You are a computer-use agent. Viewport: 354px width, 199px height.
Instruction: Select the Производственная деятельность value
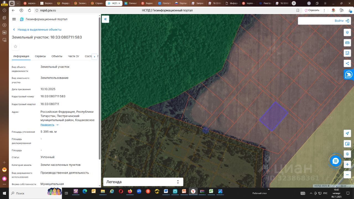[65, 173]
